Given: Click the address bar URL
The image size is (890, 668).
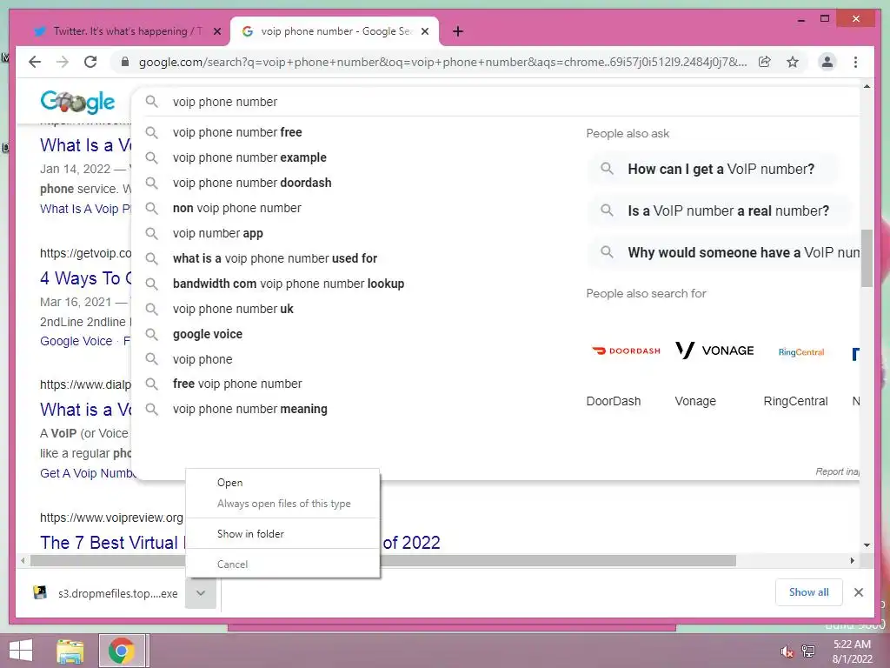Looking at the screenshot, I should (x=442, y=62).
